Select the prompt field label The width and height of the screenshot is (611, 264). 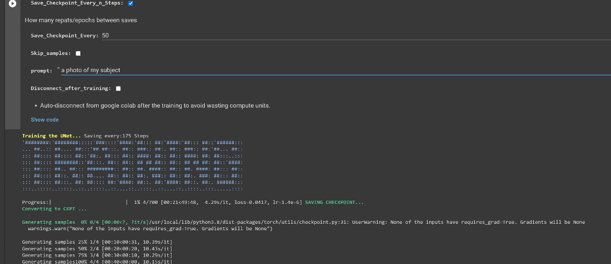pyautogui.click(x=41, y=71)
